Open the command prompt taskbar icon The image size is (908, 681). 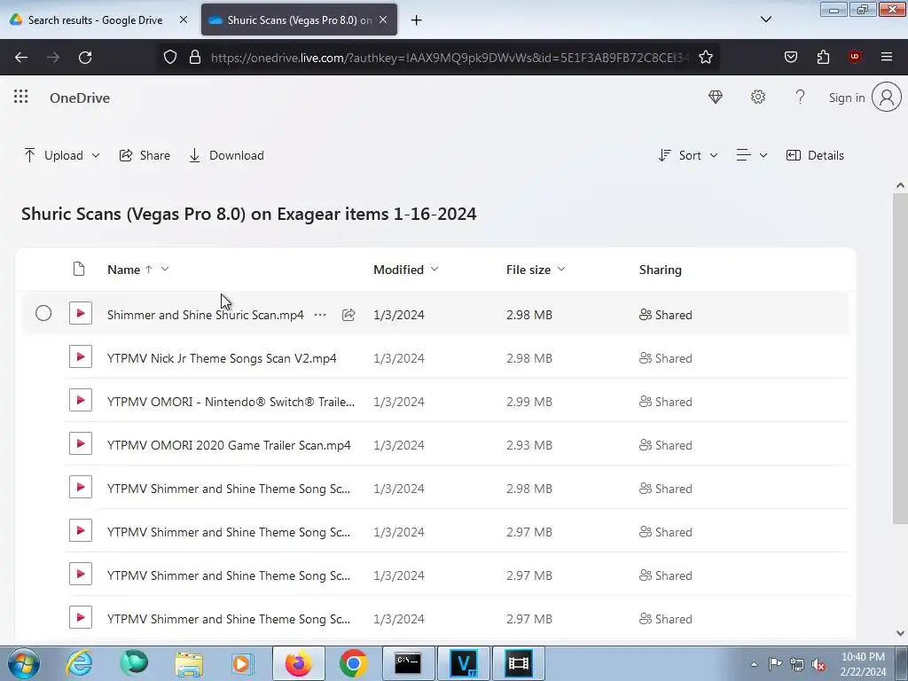coord(408,663)
